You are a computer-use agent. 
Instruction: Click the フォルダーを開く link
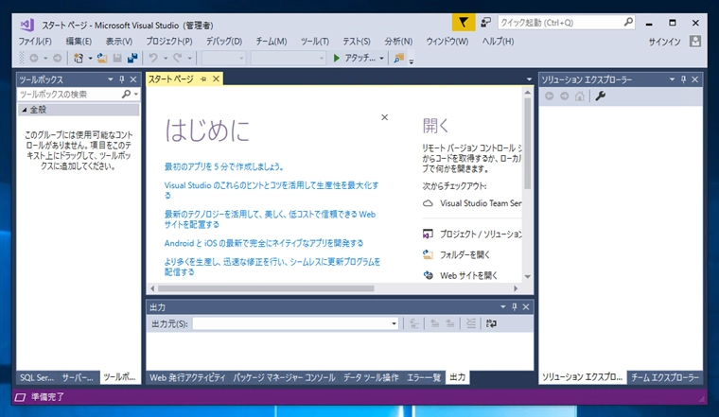coord(465,254)
